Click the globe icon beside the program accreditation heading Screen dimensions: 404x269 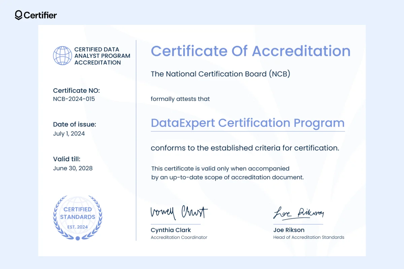(63, 56)
